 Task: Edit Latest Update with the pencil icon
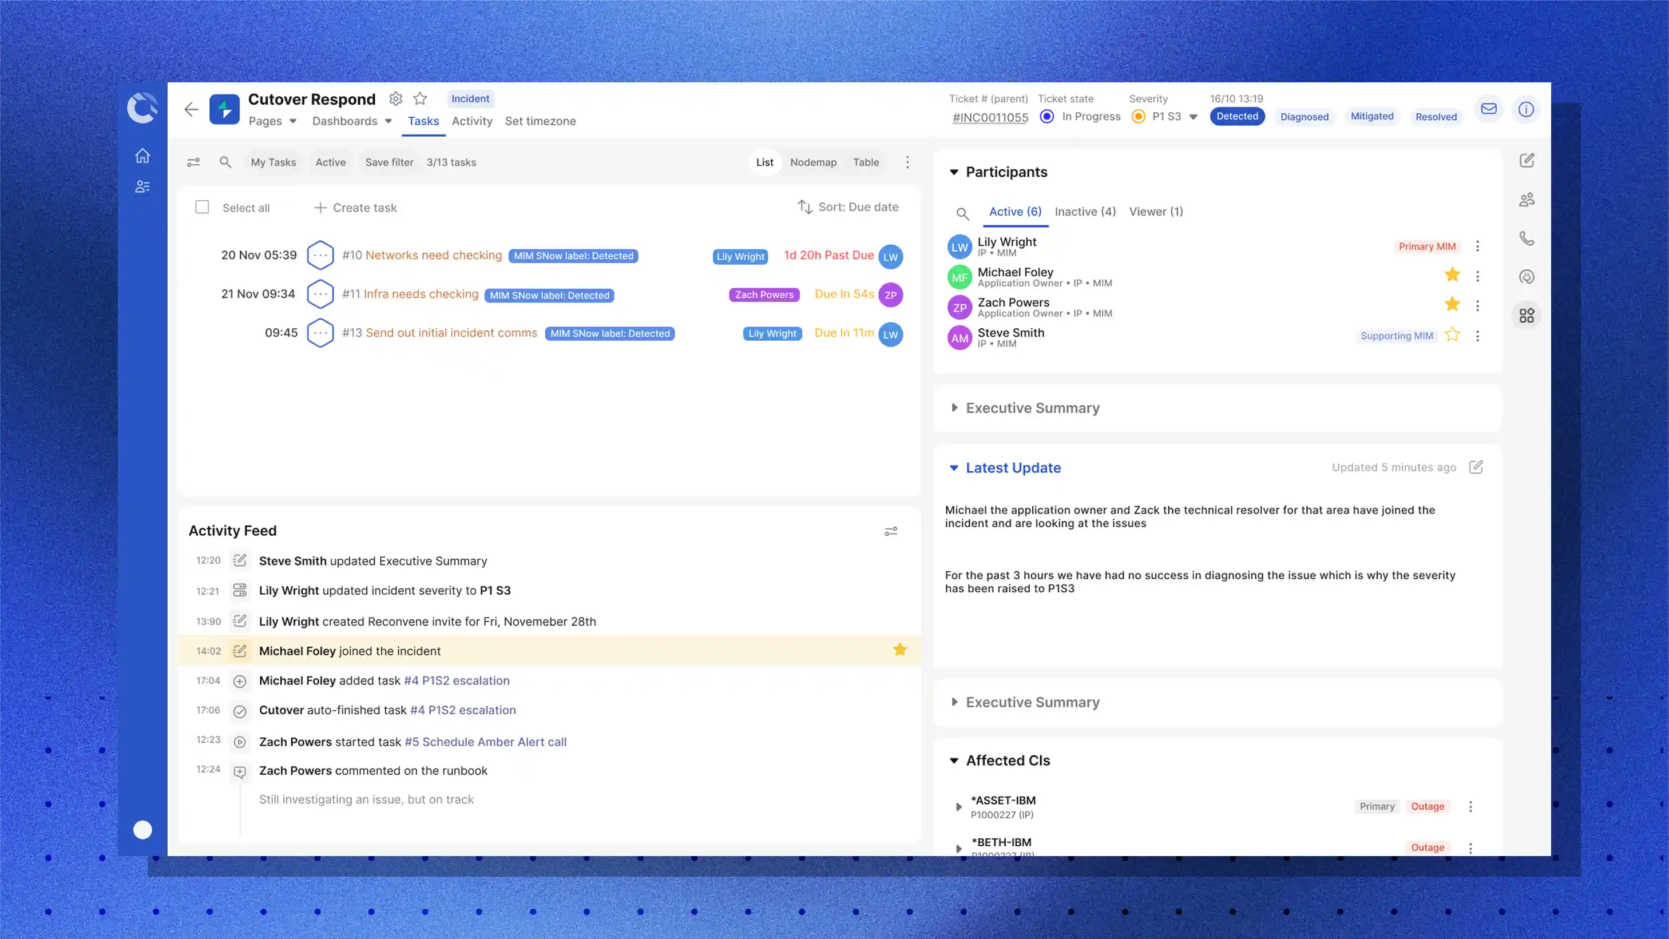[x=1475, y=467]
